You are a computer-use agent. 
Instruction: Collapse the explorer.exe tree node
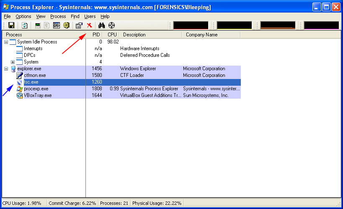pos(6,69)
